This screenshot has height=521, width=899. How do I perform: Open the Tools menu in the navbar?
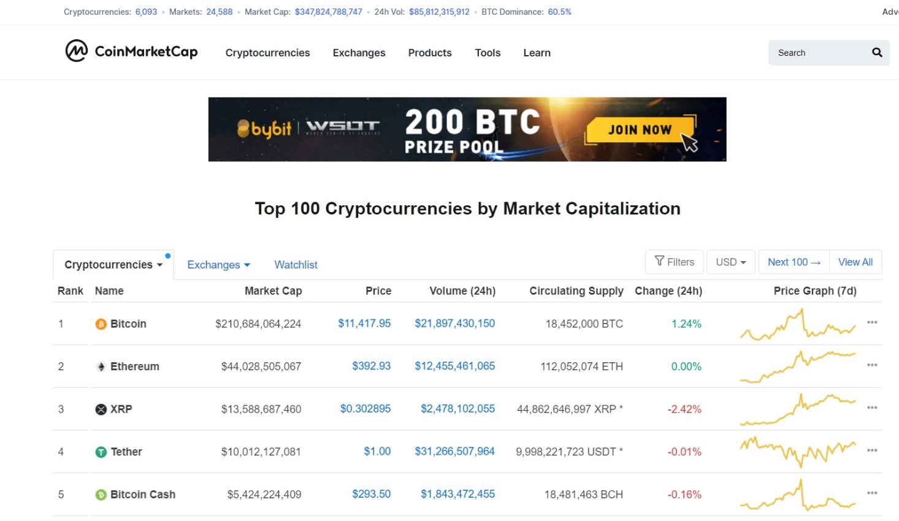pyautogui.click(x=488, y=53)
